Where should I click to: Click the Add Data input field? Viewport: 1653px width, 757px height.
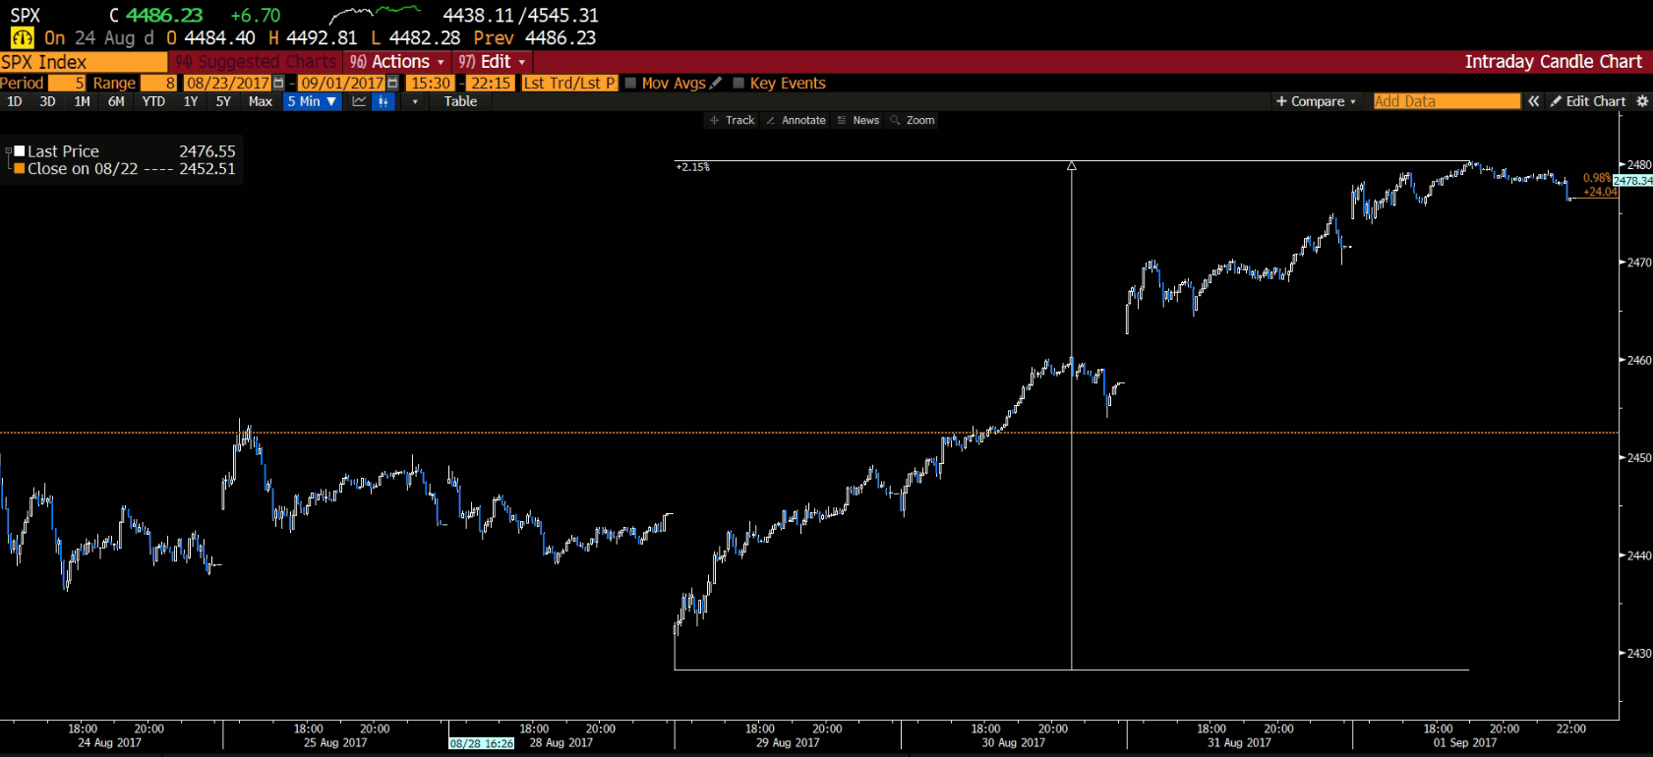(1446, 101)
